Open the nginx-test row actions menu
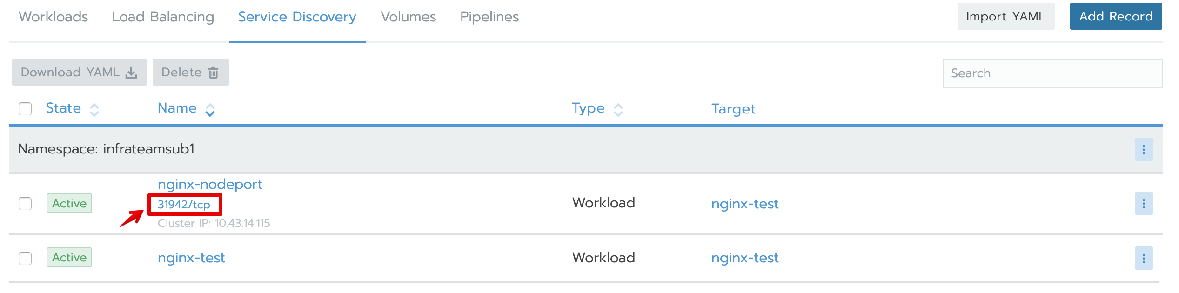This screenshot has height=293, width=1179. click(x=1144, y=258)
